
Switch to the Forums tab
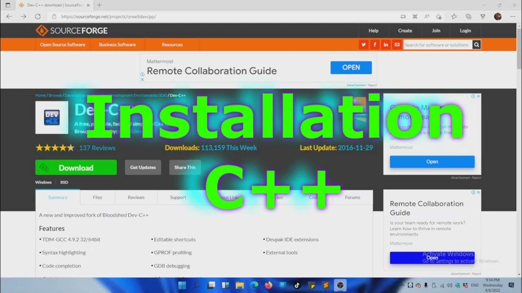coord(352,197)
